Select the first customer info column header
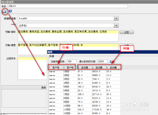Screen dimensions: 158x115 (56, 67)
